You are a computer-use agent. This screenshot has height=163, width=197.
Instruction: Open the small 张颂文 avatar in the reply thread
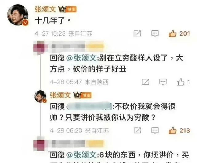click(40, 96)
